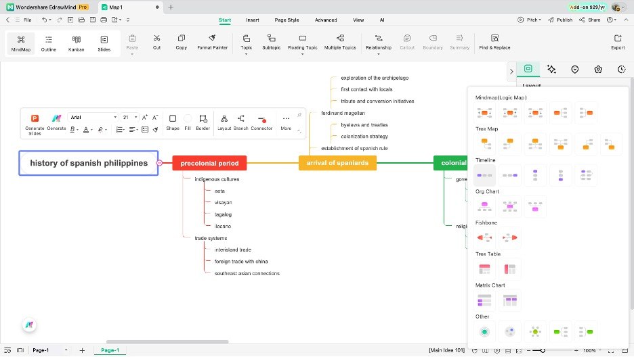Click the Share button
This screenshot has height=357, width=634.
pyautogui.click(x=589, y=20)
